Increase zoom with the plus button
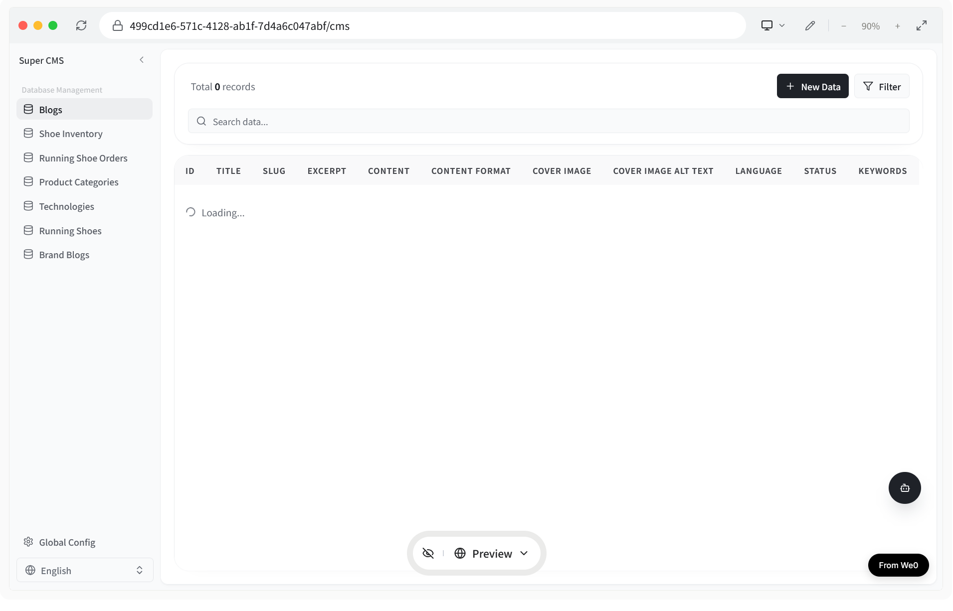Image resolution: width=953 pixels, height=611 pixels. [x=898, y=26]
